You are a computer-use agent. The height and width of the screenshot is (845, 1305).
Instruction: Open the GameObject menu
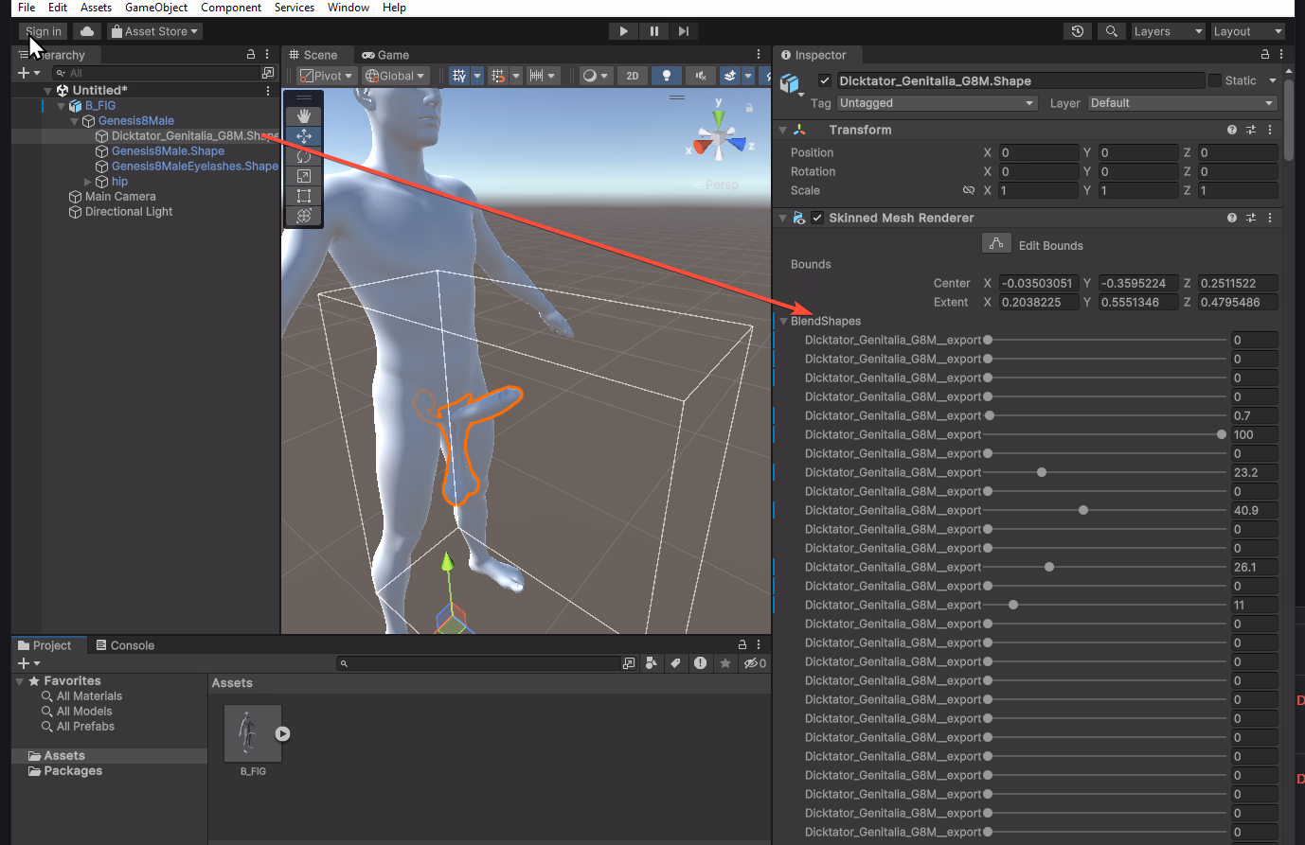tap(156, 8)
